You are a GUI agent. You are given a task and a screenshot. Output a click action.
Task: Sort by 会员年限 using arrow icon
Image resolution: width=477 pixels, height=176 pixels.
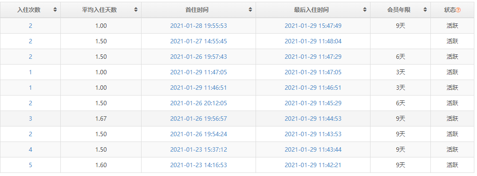[425, 10]
